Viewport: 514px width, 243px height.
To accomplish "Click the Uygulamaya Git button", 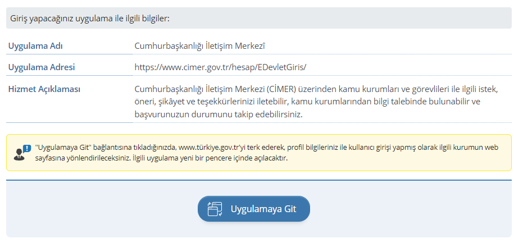I will 254,209.
